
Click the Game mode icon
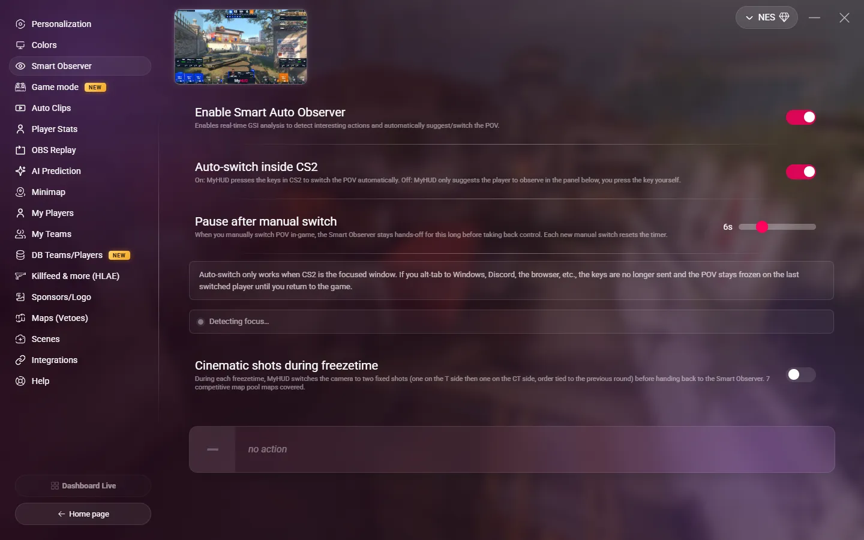click(20, 87)
